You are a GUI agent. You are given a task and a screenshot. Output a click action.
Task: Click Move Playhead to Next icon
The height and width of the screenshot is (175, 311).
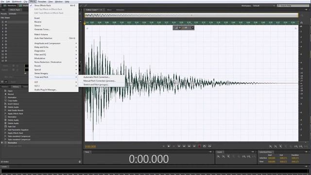point(194,146)
